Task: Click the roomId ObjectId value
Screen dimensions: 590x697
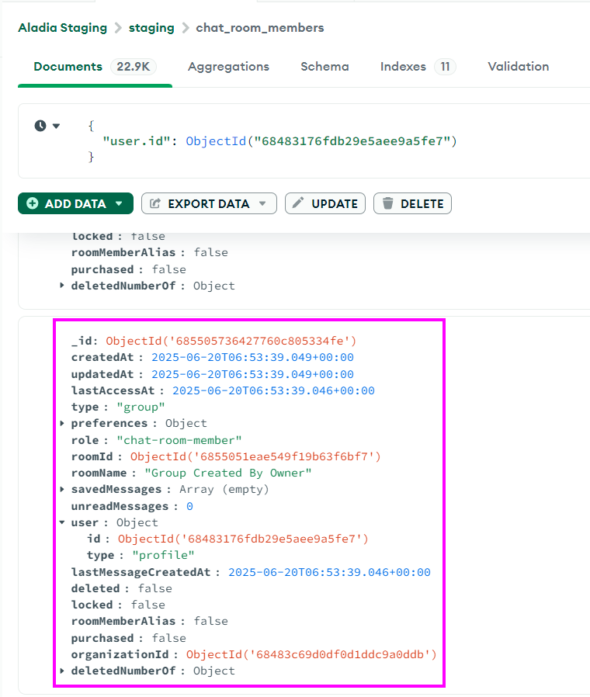Action: tap(255, 456)
